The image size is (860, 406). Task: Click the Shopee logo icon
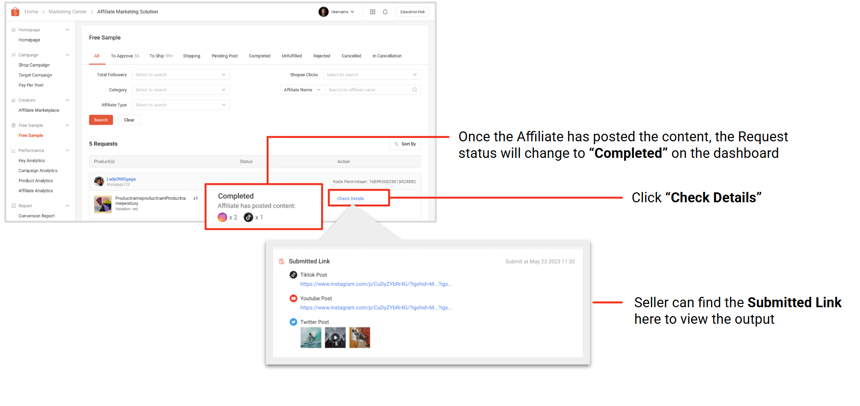coord(15,12)
